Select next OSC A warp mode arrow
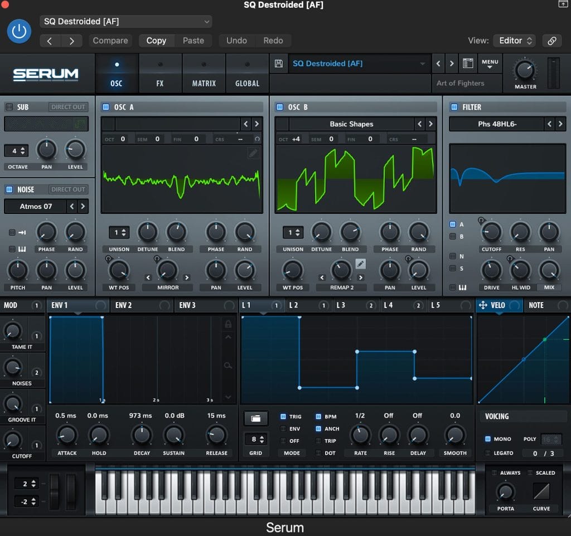Image resolution: width=571 pixels, height=536 pixels. [187, 277]
